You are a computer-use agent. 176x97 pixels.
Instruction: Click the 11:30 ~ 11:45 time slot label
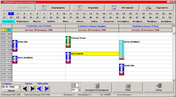7,66
